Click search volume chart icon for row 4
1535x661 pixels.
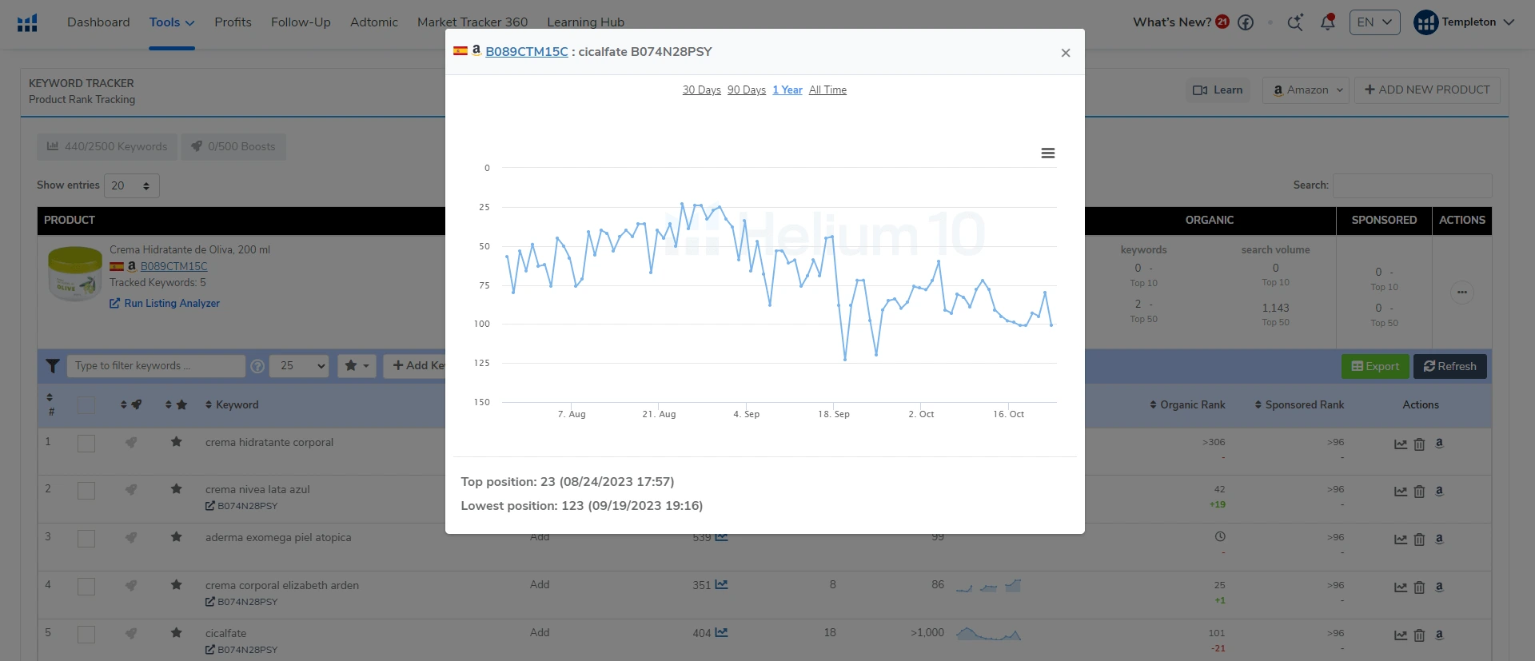pos(721,585)
